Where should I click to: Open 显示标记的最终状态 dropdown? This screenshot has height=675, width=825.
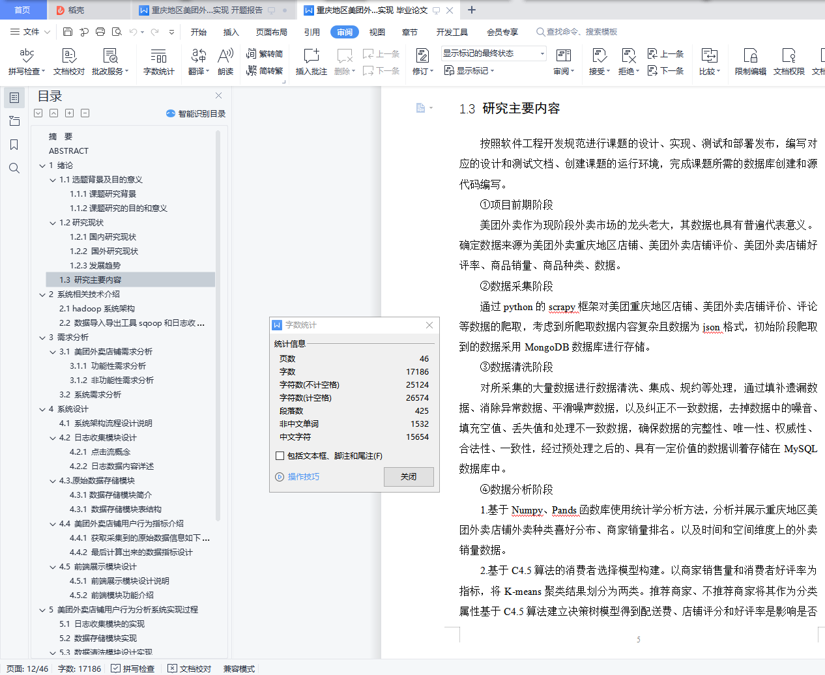pos(493,53)
